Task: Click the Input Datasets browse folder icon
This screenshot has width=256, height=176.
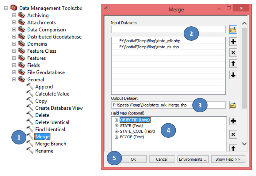Action: (233, 30)
